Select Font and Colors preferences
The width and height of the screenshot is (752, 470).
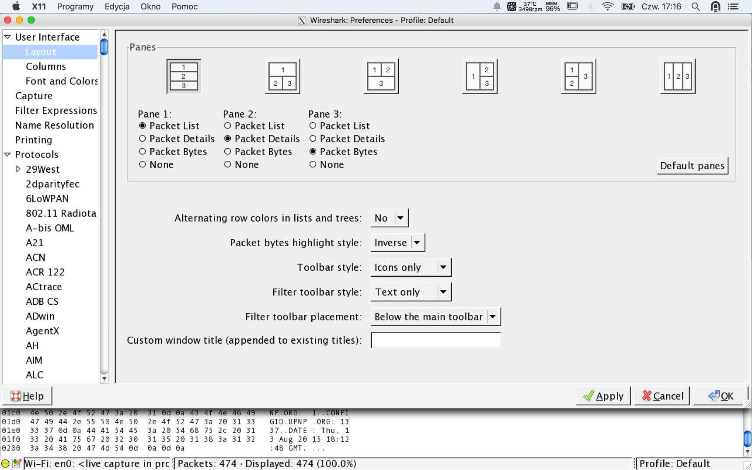coord(62,81)
